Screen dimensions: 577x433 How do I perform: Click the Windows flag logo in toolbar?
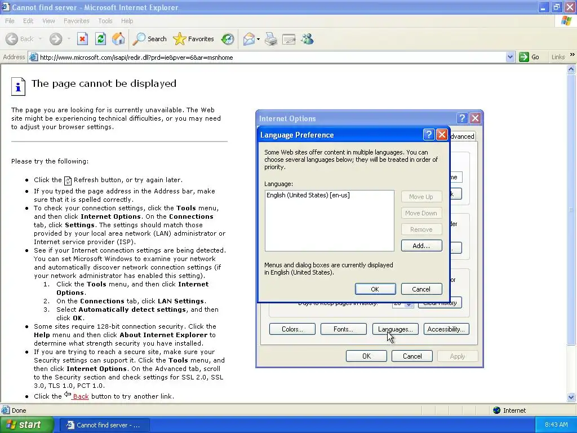tap(567, 21)
